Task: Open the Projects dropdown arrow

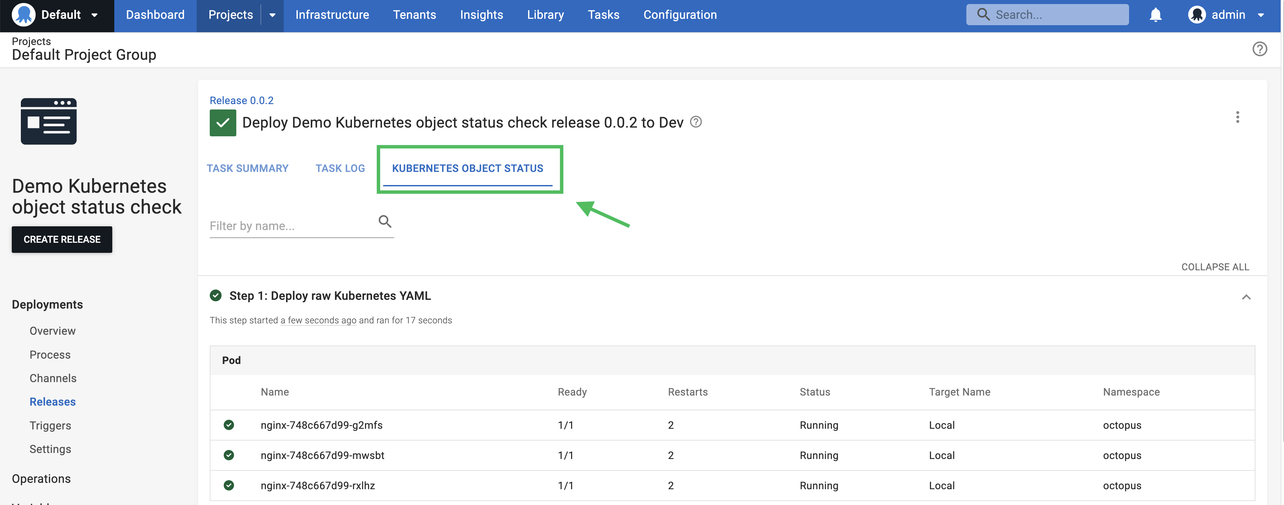Action: click(272, 15)
